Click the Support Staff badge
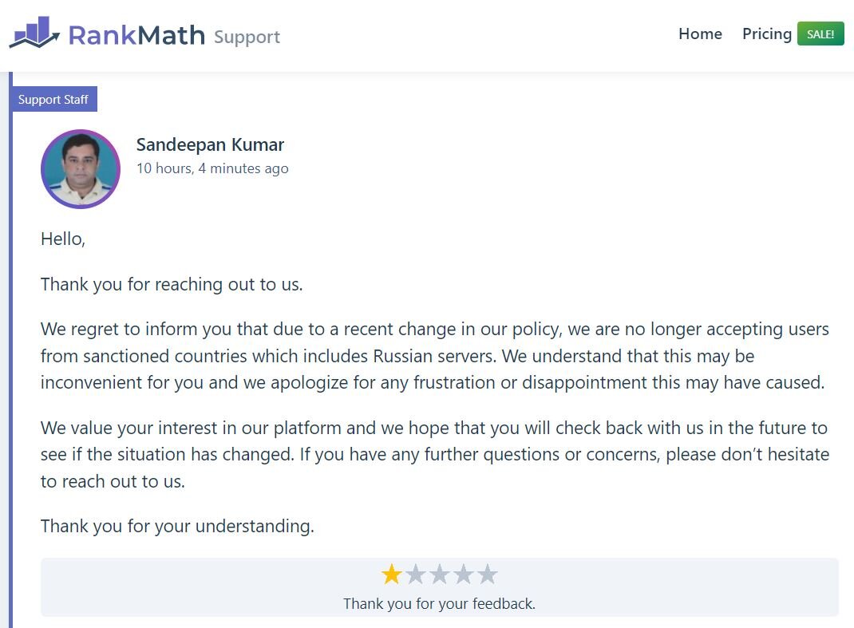854x628 pixels. [53, 100]
